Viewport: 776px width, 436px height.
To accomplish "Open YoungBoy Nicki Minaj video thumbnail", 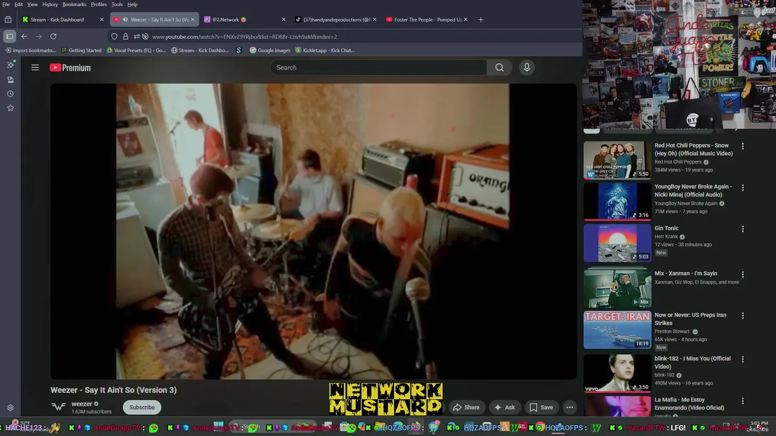I will [x=617, y=202].
